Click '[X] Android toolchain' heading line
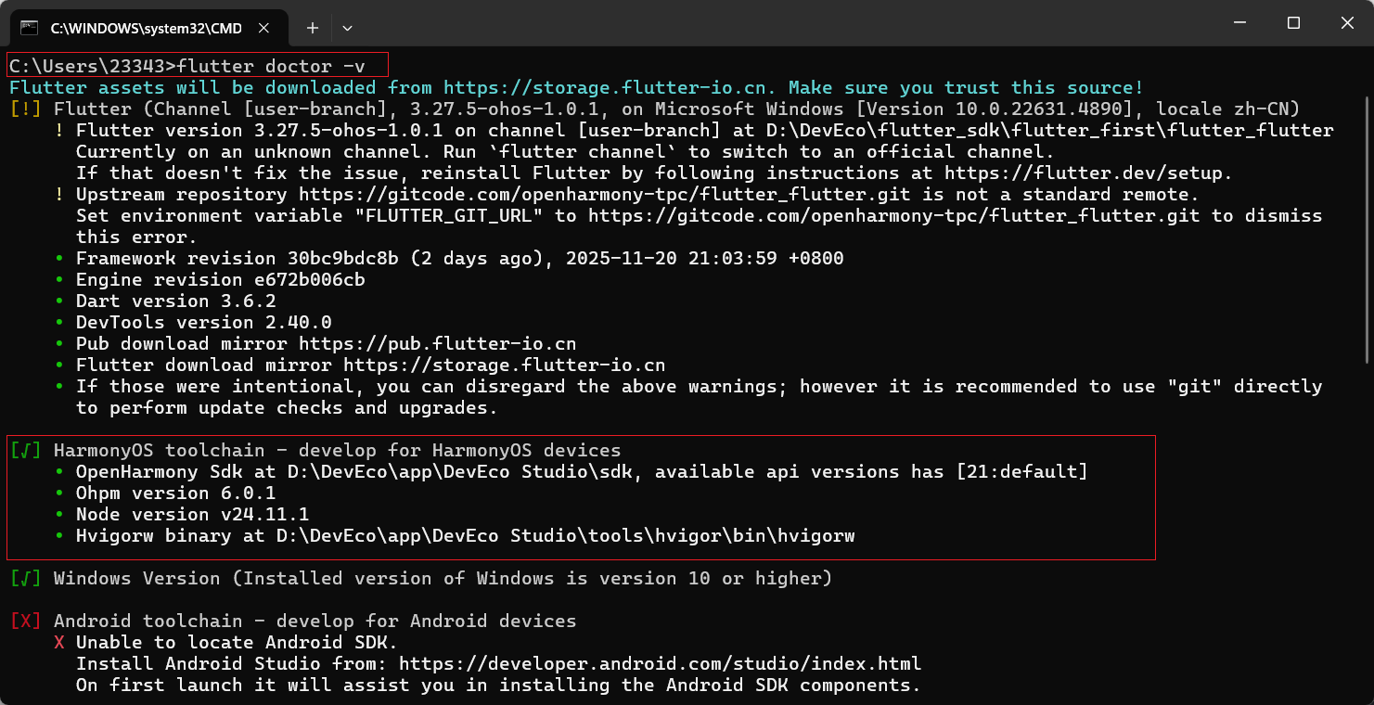The image size is (1374, 705). pos(293,621)
